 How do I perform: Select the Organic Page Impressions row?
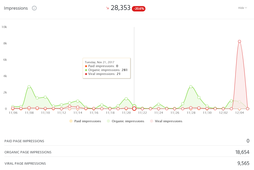point(28,152)
